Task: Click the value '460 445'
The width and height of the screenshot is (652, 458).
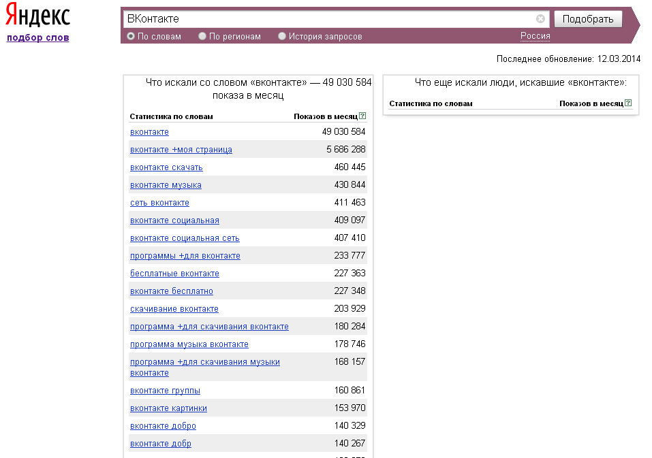Action: [x=350, y=167]
